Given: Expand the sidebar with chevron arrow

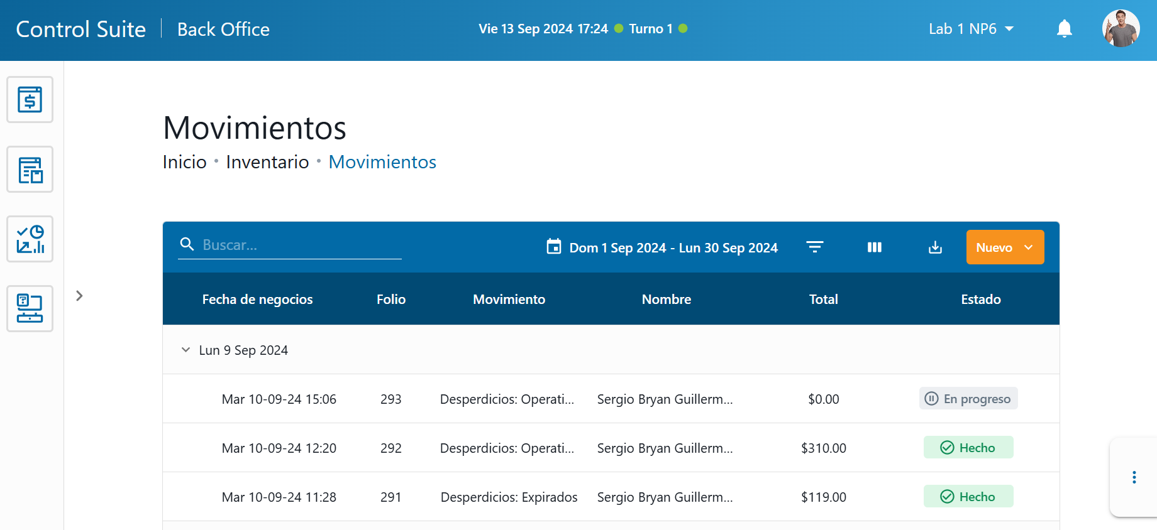Looking at the screenshot, I should [x=79, y=296].
